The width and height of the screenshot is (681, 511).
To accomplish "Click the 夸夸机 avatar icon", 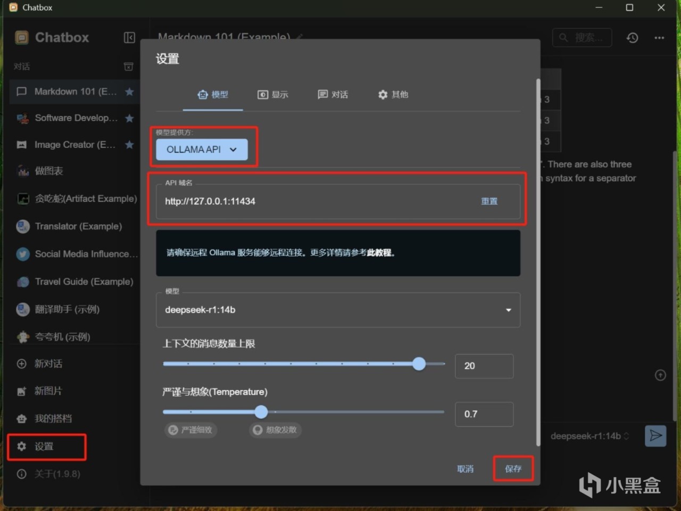I will pyautogui.click(x=23, y=336).
